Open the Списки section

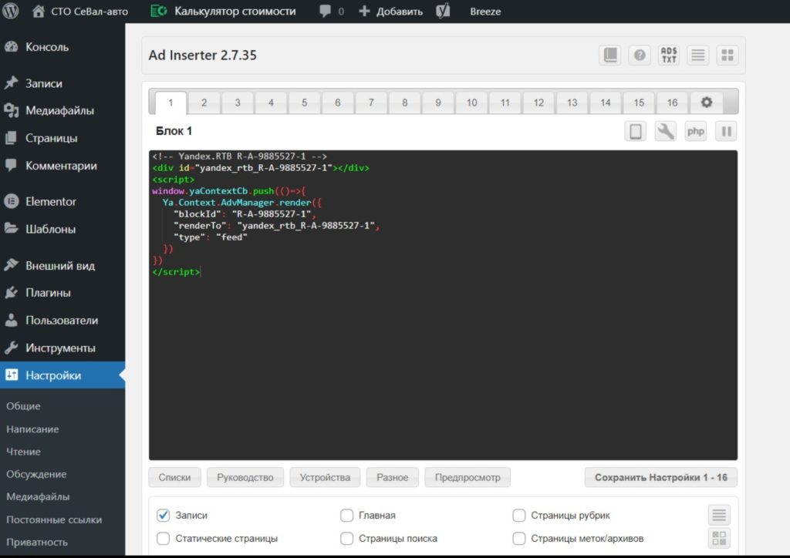(174, 478)
